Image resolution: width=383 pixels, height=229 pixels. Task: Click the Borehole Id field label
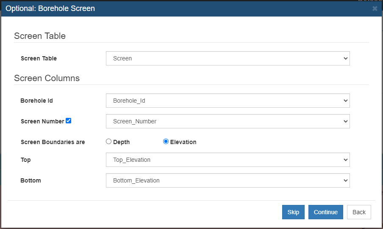coord(36,101)
